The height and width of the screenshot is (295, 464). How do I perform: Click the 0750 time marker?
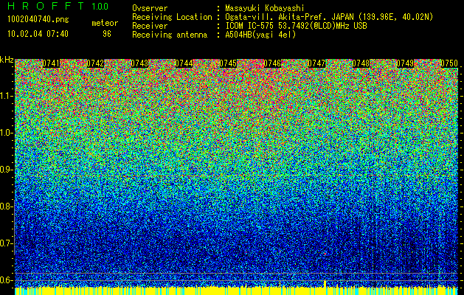(449, 63)
